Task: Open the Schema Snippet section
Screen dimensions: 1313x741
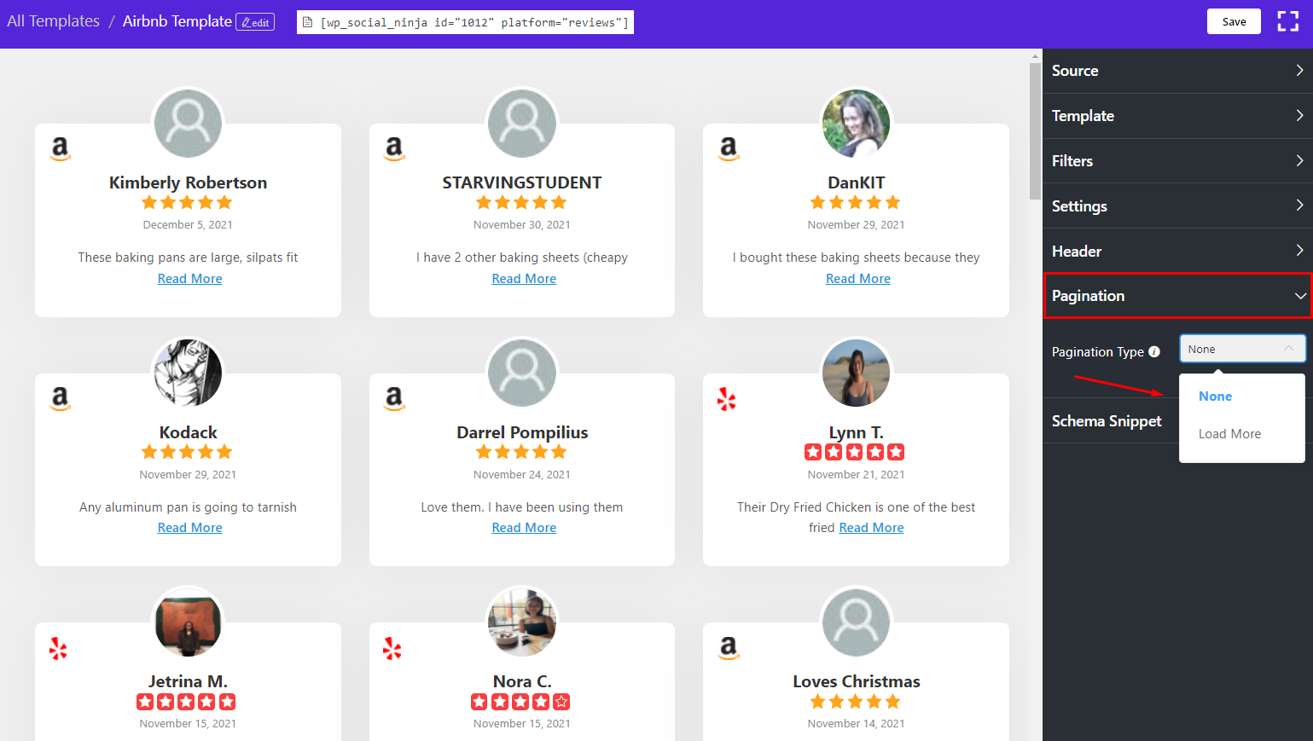Action: point(1106,420)
